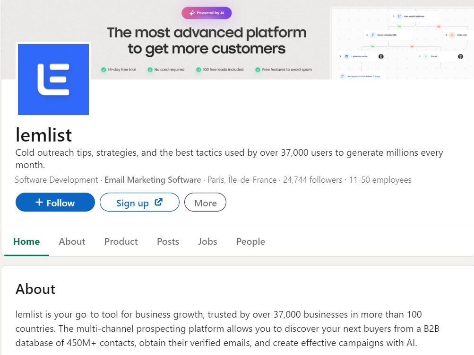Click green checkmark beside 14-day free trial
474x355 pixels.
tap(103, 70)
